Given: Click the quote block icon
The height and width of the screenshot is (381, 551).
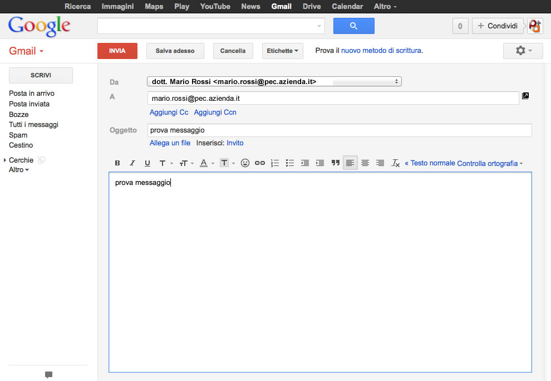Looking at the screenshot, I should coord(336,163).
